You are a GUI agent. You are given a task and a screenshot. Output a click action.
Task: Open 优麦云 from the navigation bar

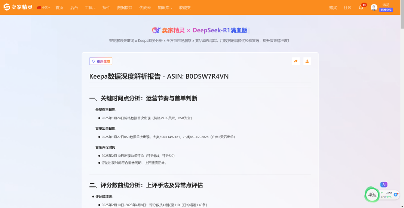145,8
